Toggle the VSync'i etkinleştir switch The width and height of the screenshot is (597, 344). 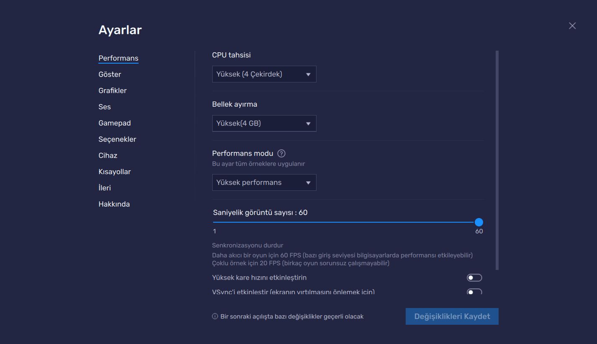coord(474,292)
